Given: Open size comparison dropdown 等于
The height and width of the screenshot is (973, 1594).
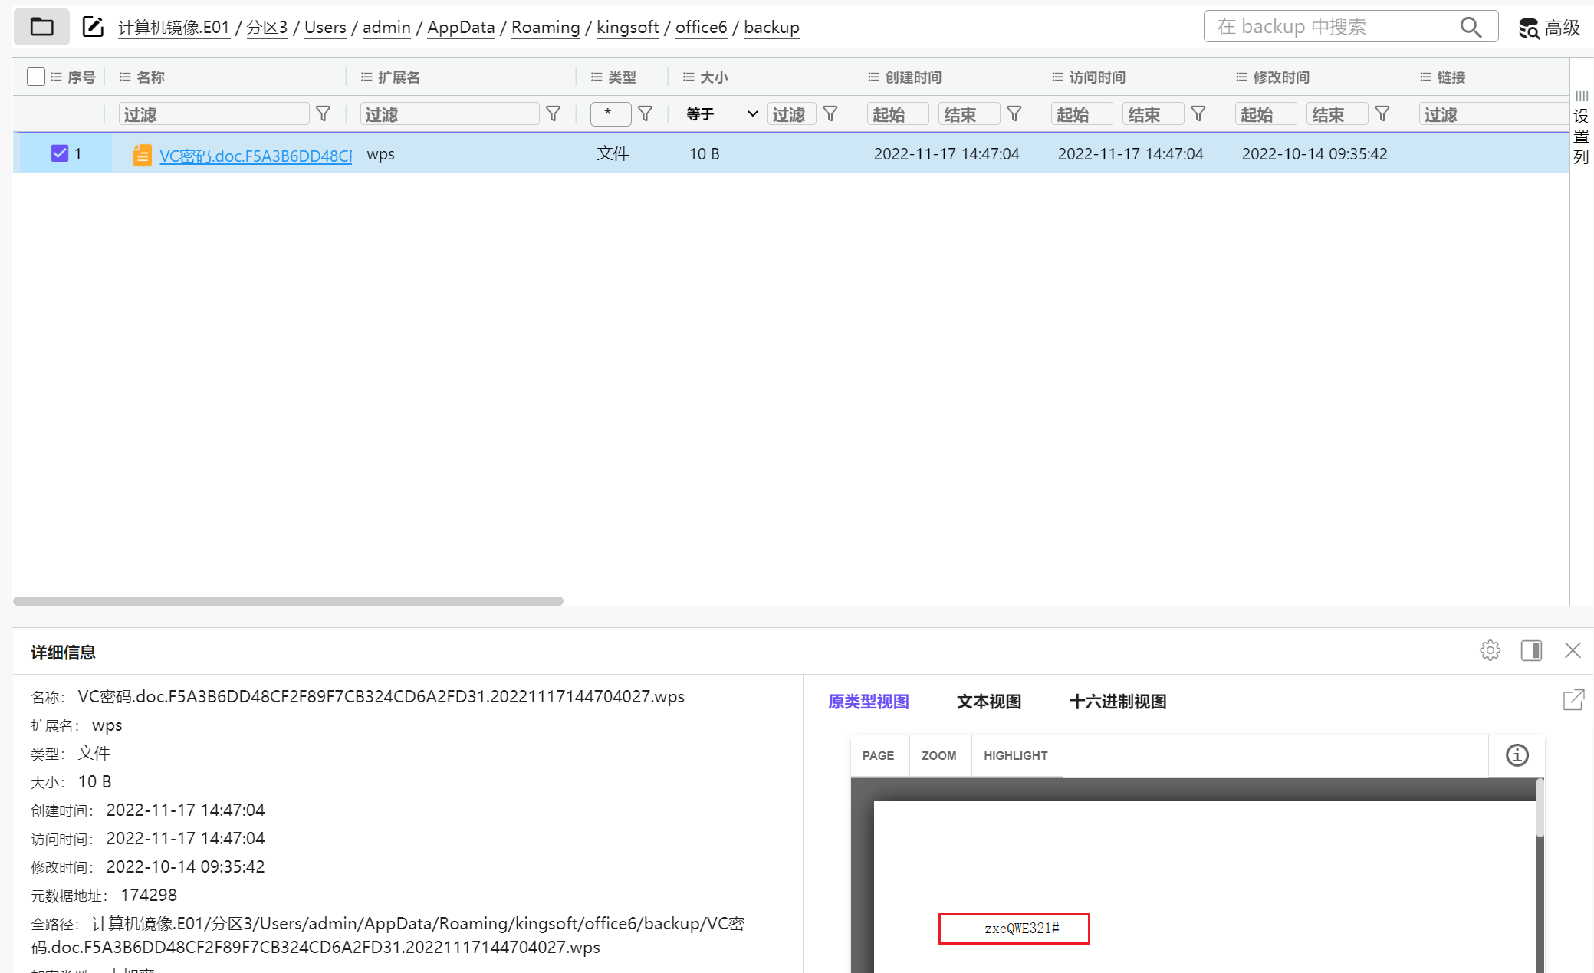Looking at the screenshot, I should (x=721, y=114).
